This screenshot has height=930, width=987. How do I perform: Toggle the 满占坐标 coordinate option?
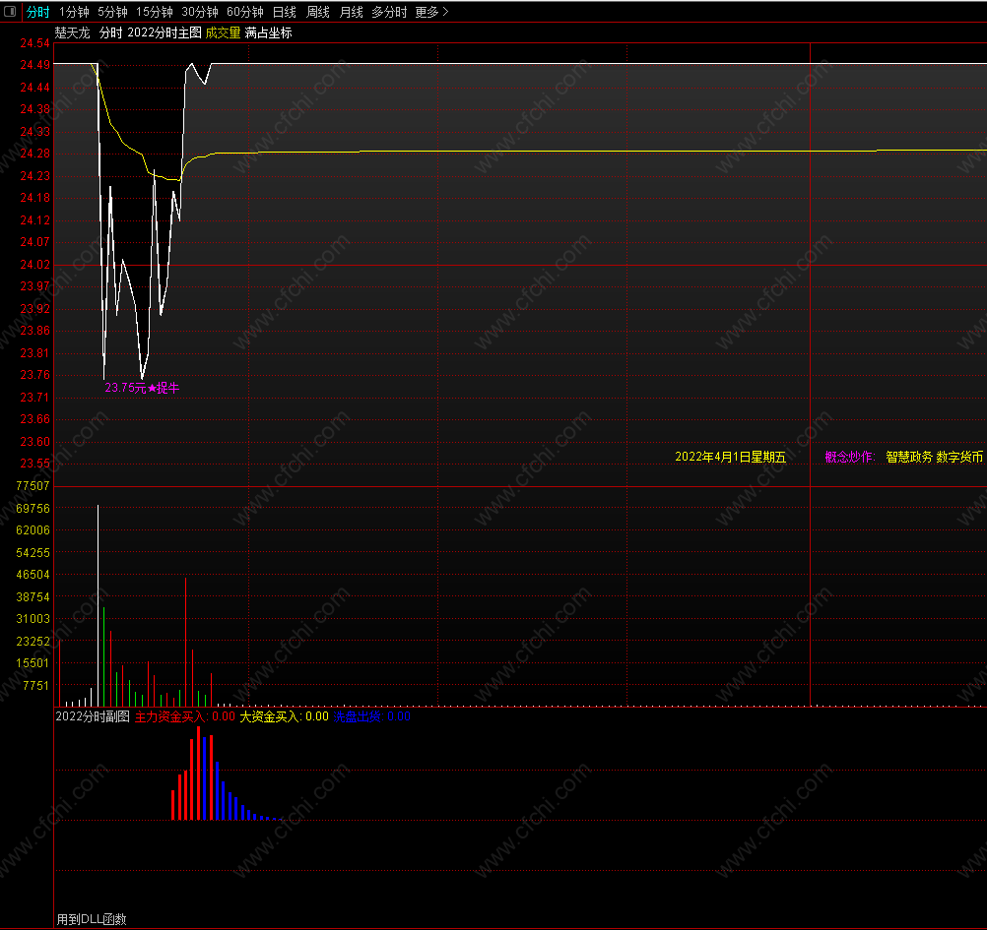tap(268, 32)
